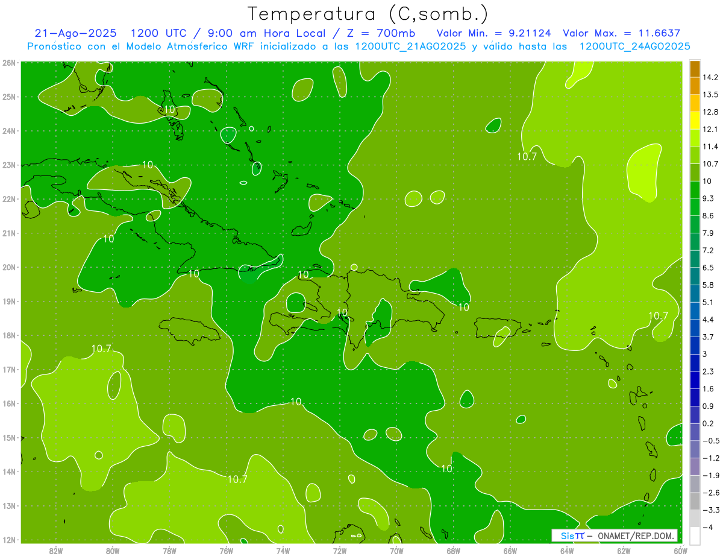Click the 16N latitude axis label

(x=8, y=403)
